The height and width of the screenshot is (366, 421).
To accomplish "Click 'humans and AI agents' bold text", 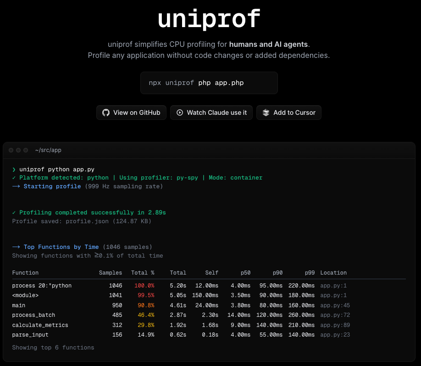I will pos(268,44).
